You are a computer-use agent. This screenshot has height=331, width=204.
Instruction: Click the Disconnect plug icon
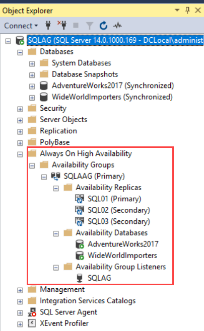point(62,25)
